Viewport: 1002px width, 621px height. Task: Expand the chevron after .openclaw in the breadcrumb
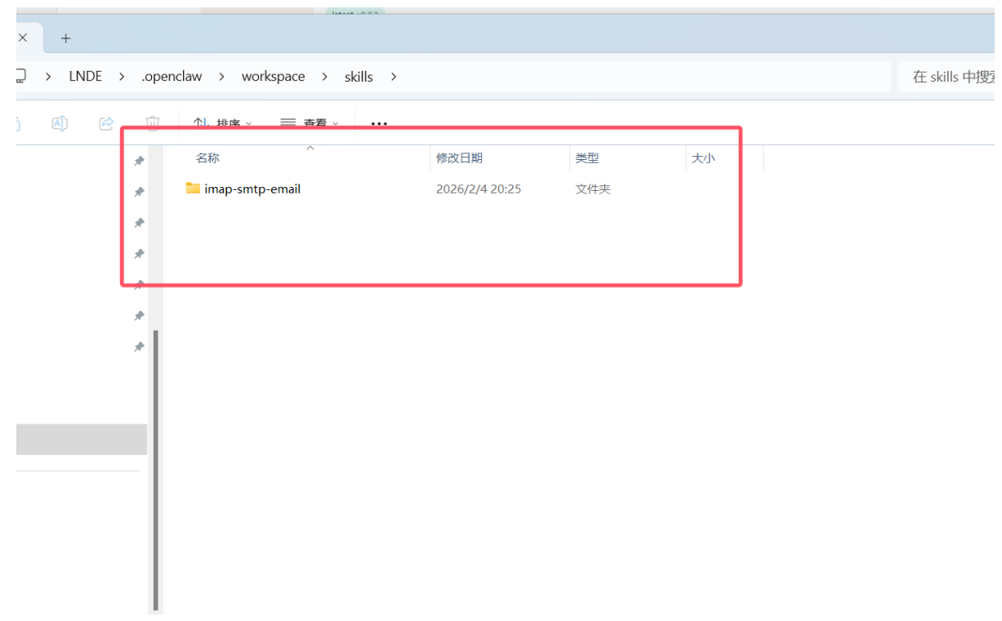221,76
